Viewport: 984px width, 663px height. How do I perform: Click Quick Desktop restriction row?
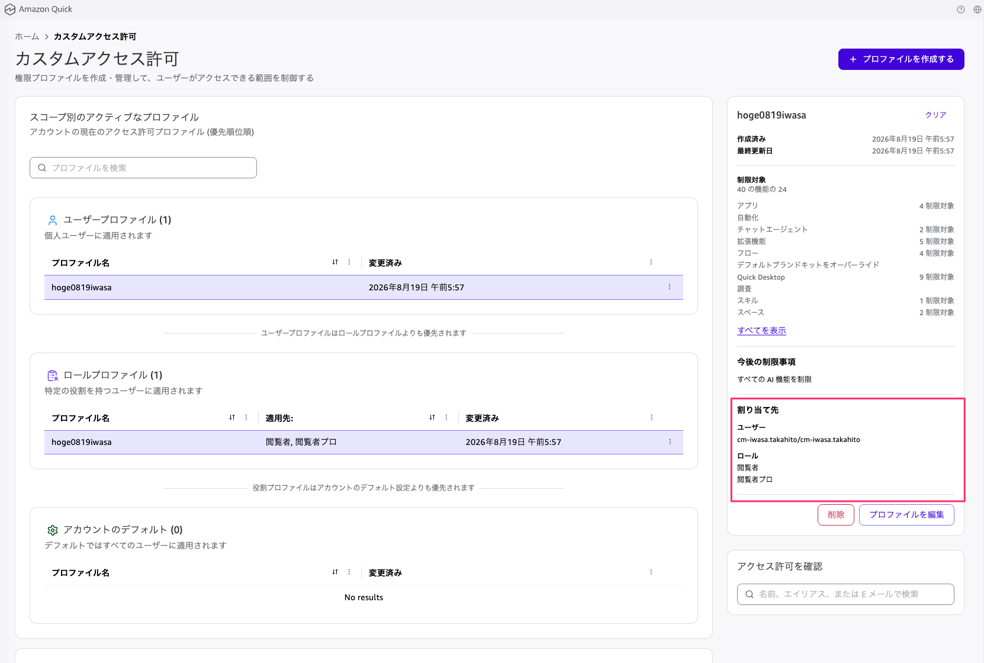pyautogui.click(x=845, y=277)
